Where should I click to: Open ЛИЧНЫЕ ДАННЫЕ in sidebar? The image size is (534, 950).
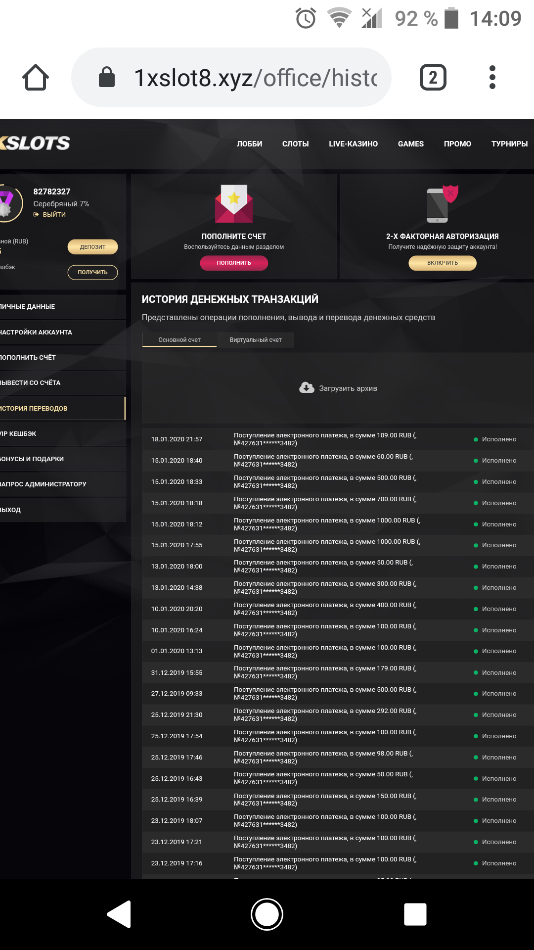click(63, 307)
